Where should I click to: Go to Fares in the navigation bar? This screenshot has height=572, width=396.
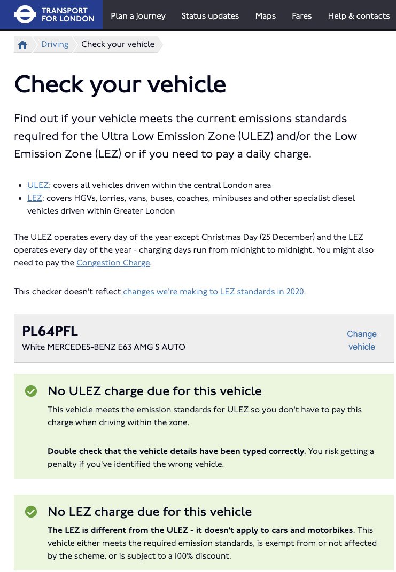point(301,16)
